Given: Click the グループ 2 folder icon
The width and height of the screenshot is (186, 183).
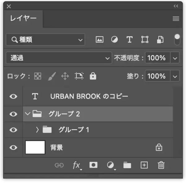Looking at the screenshot, I should pyautogui.click(x=37, y=114).
